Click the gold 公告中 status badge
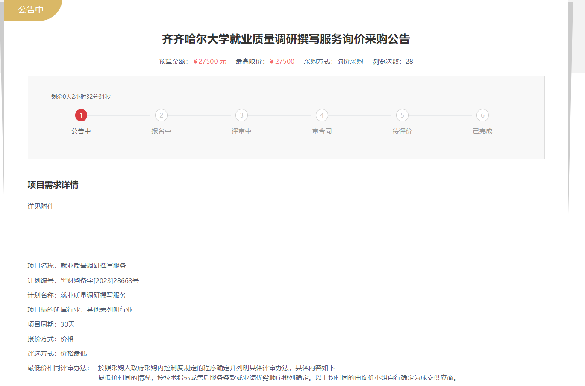 (31, 9)
